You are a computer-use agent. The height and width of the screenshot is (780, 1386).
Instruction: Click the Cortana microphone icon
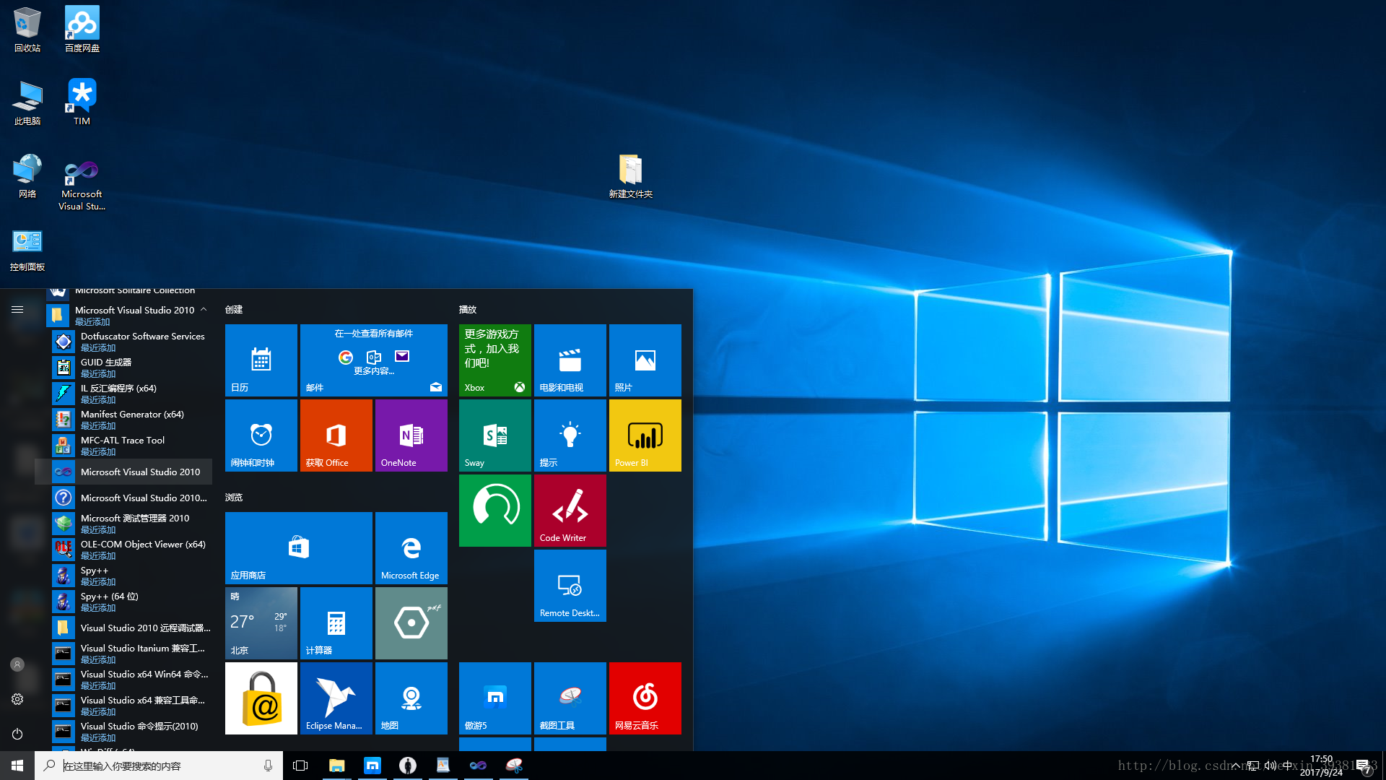[268, 766]
